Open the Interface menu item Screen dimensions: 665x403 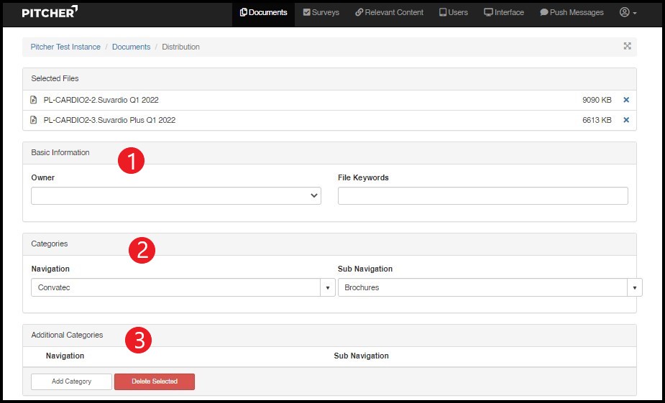504,12
